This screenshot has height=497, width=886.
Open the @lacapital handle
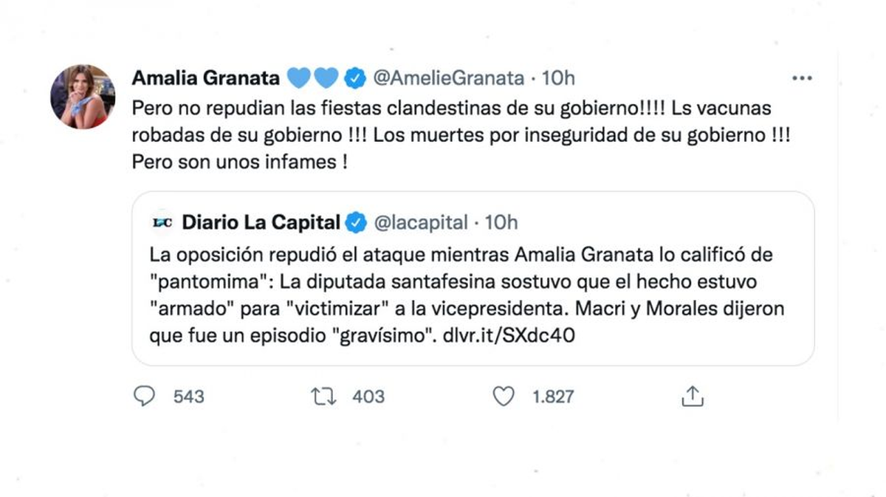[x=421, y=222]
